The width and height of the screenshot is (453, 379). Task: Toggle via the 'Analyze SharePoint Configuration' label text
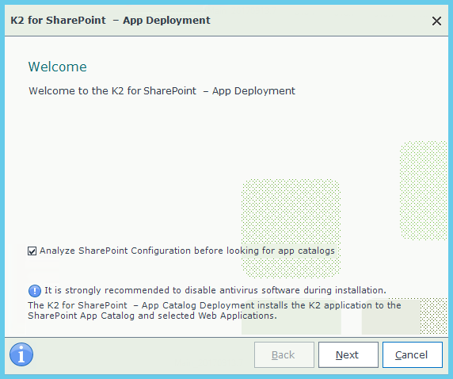pos(187,251)
